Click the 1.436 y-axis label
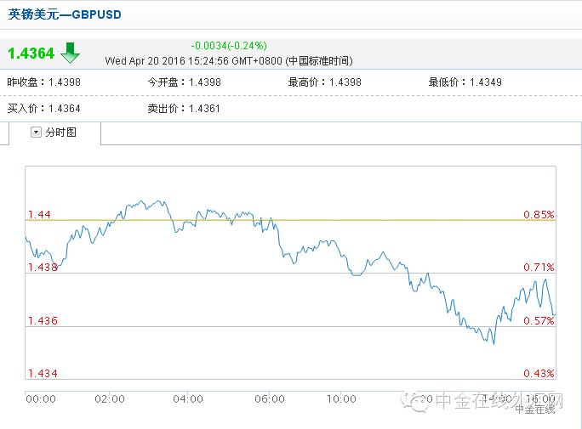The image size is (582, 429). coord(43,320)
